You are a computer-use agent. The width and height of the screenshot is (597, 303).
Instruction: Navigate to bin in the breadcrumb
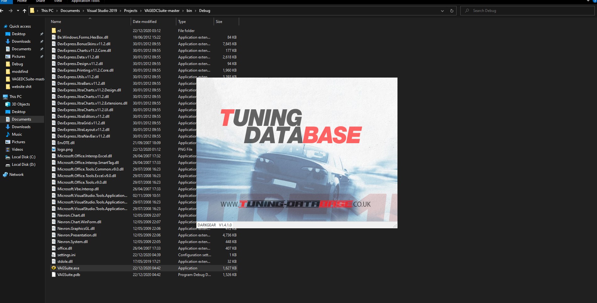[x=189, y=11]
